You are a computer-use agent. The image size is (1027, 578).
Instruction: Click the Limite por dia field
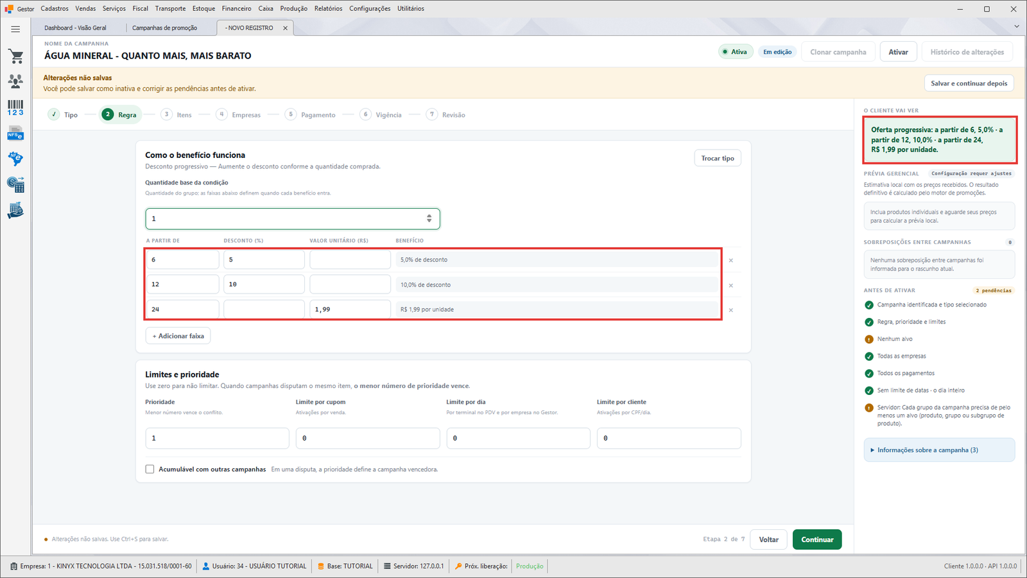click(x=518, y=438)
